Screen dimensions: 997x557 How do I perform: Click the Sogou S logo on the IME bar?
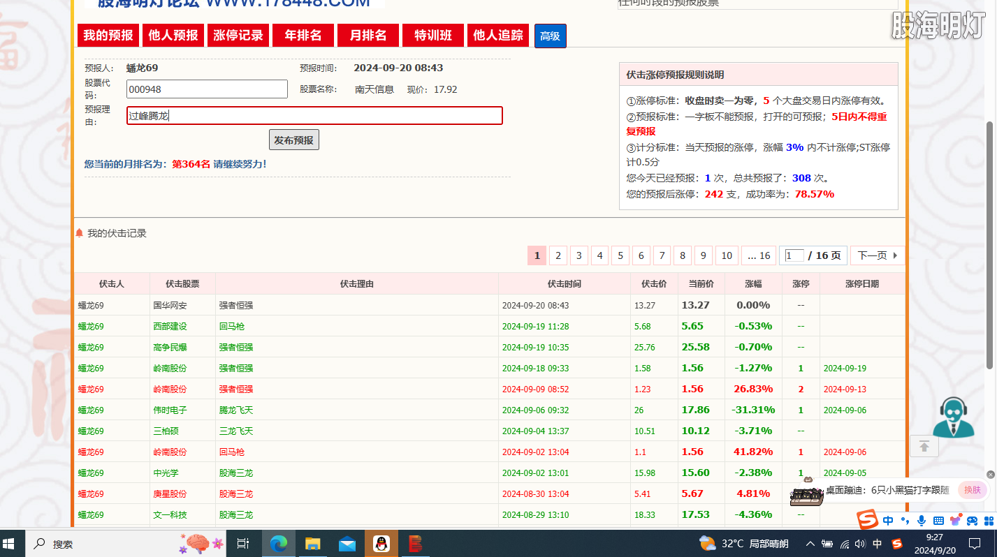click(x=867, y=520)
